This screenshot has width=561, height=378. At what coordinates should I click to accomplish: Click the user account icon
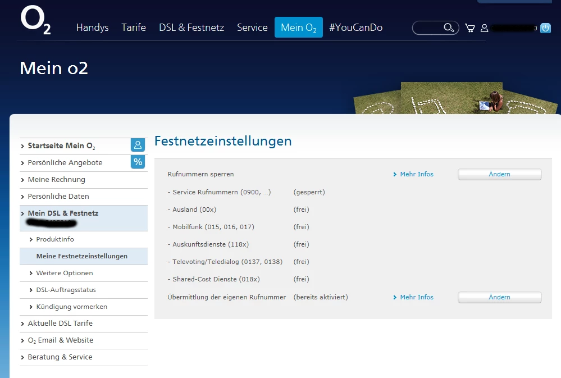point(484,28)
